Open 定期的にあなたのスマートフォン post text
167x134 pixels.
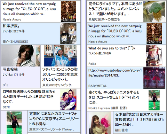(x=54, y=119)
